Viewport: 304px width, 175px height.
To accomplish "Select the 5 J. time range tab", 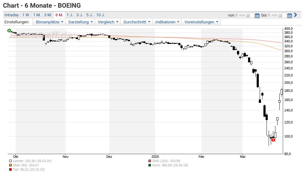I will tap(89, 15).
